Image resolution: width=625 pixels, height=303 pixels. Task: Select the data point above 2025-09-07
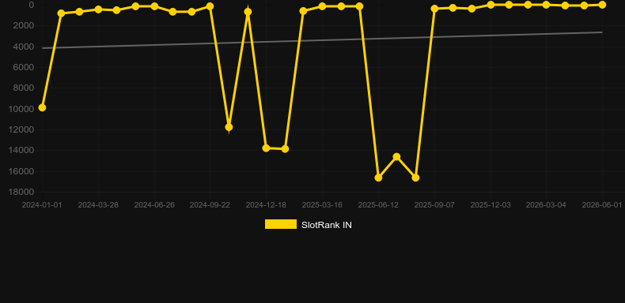(x=434, y=9)
